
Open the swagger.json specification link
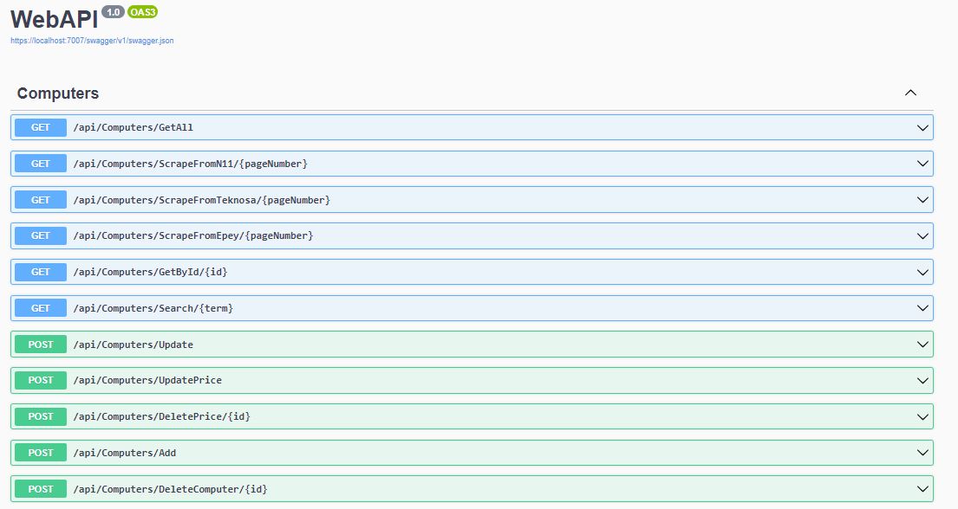pos(90,40)
